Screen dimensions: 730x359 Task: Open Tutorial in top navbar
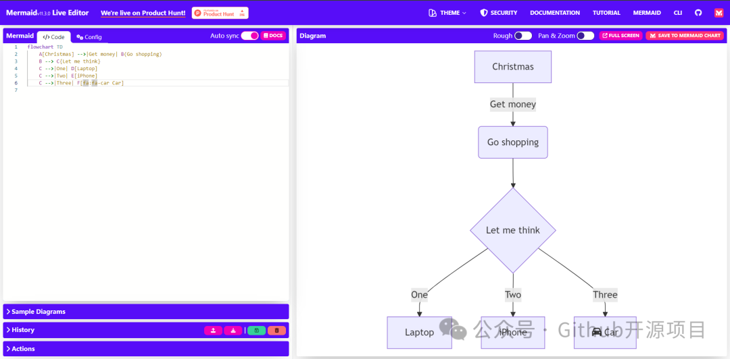tap(606, 13)
